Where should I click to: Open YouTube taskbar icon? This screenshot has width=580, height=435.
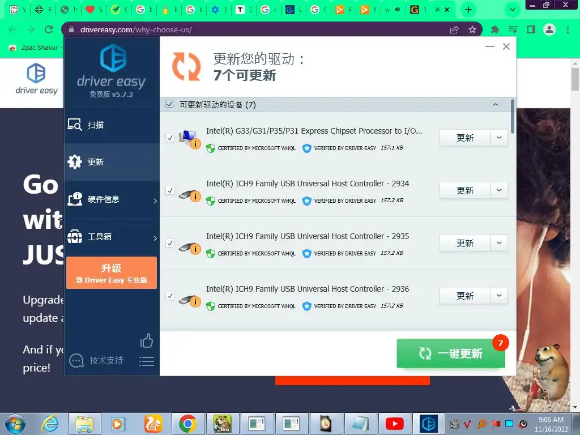[x=394, y=424]
